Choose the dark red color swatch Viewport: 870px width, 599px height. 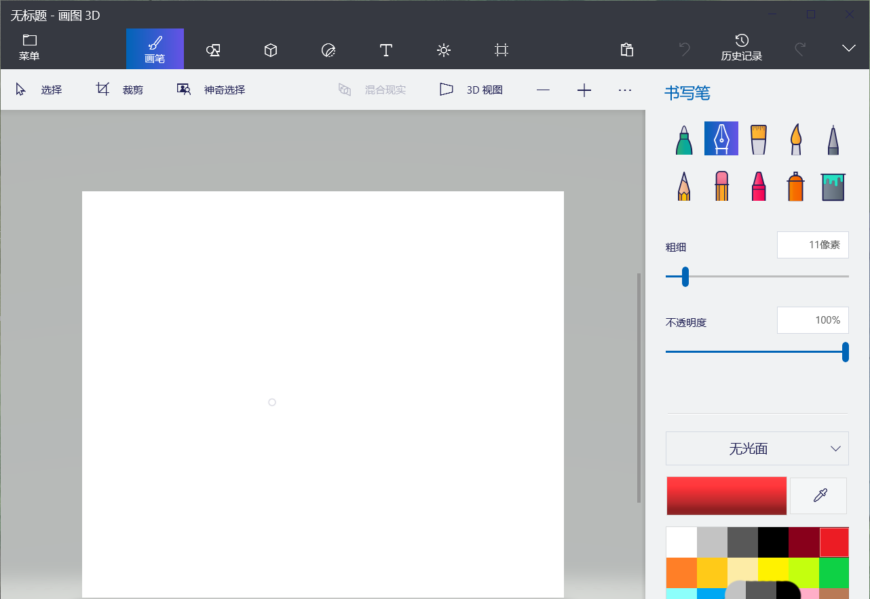[x=803, y=542]
